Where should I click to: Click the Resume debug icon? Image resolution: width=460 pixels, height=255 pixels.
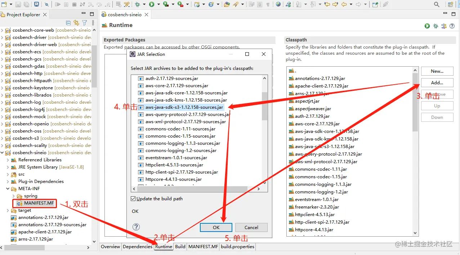pos(58,4)
